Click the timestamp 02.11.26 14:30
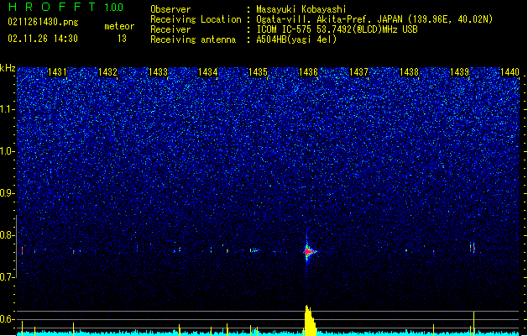 pyautogui.click(x=43, y=39)
